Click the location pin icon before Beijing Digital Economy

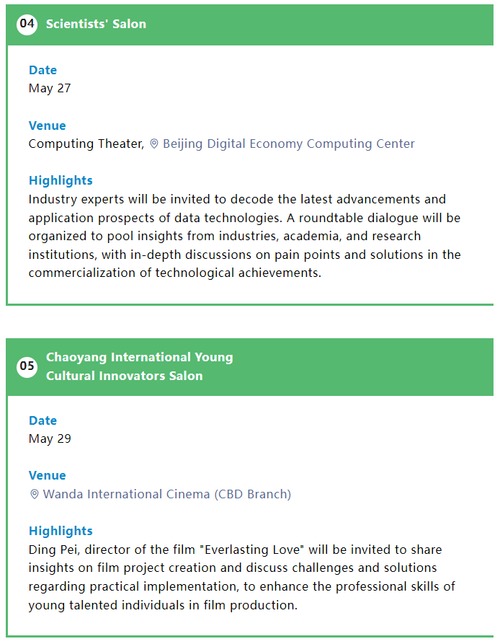point(153,144)
